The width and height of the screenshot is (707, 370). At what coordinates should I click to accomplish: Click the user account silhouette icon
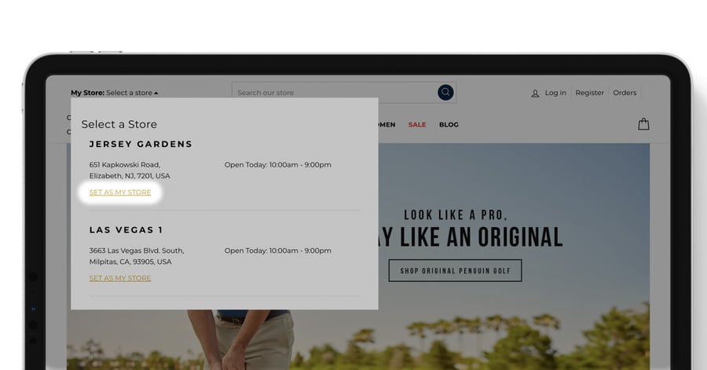(x=535, y=93)
